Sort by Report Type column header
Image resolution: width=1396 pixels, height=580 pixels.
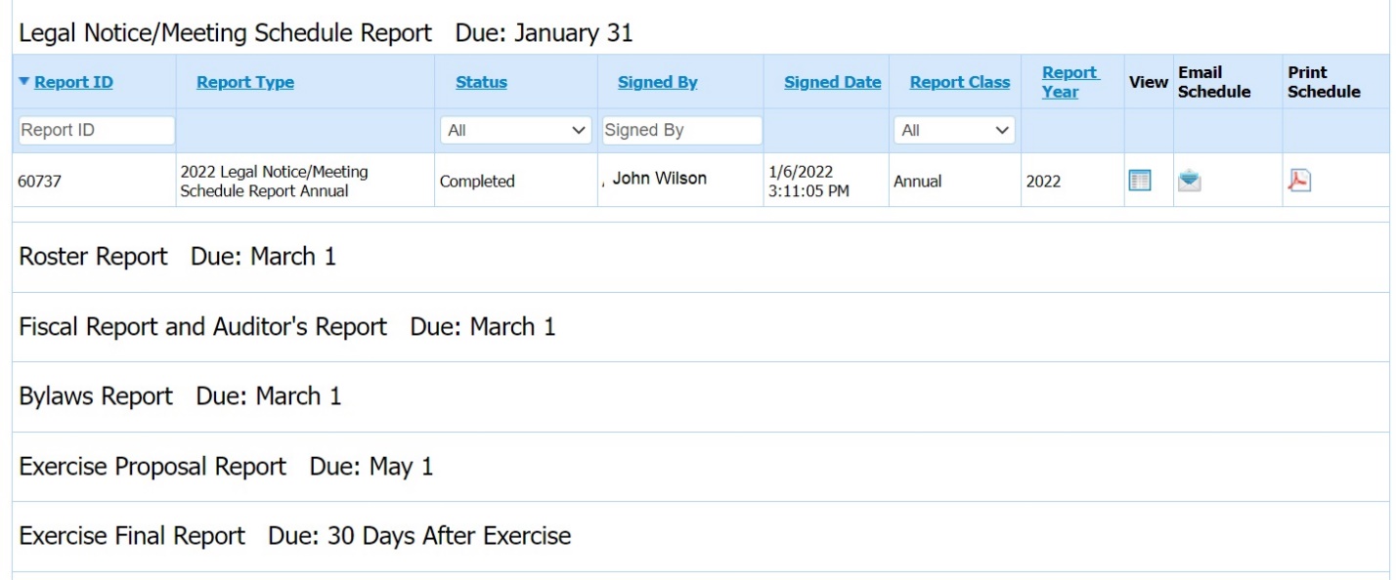point(244,83)
